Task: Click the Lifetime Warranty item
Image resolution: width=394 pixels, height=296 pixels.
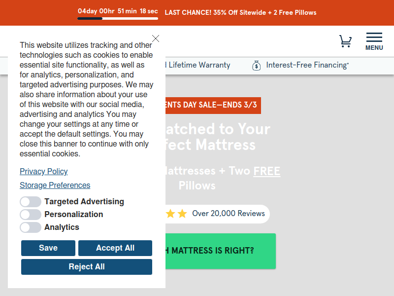Action: pos(198,65)
